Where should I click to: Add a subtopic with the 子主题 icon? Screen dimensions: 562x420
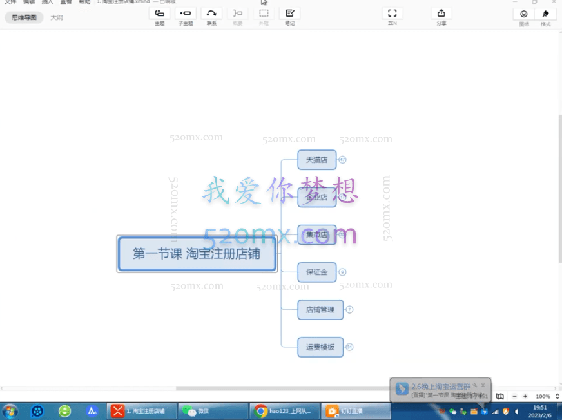point(186,14)
